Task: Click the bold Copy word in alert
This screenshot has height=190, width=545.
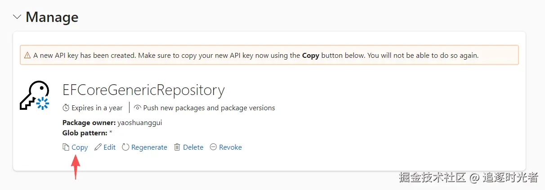Action: point(310,56)
